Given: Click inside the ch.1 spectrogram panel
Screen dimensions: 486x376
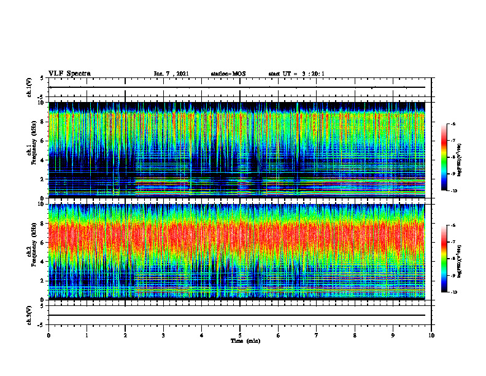Looking at the screenshot, I should coord(237,150).
